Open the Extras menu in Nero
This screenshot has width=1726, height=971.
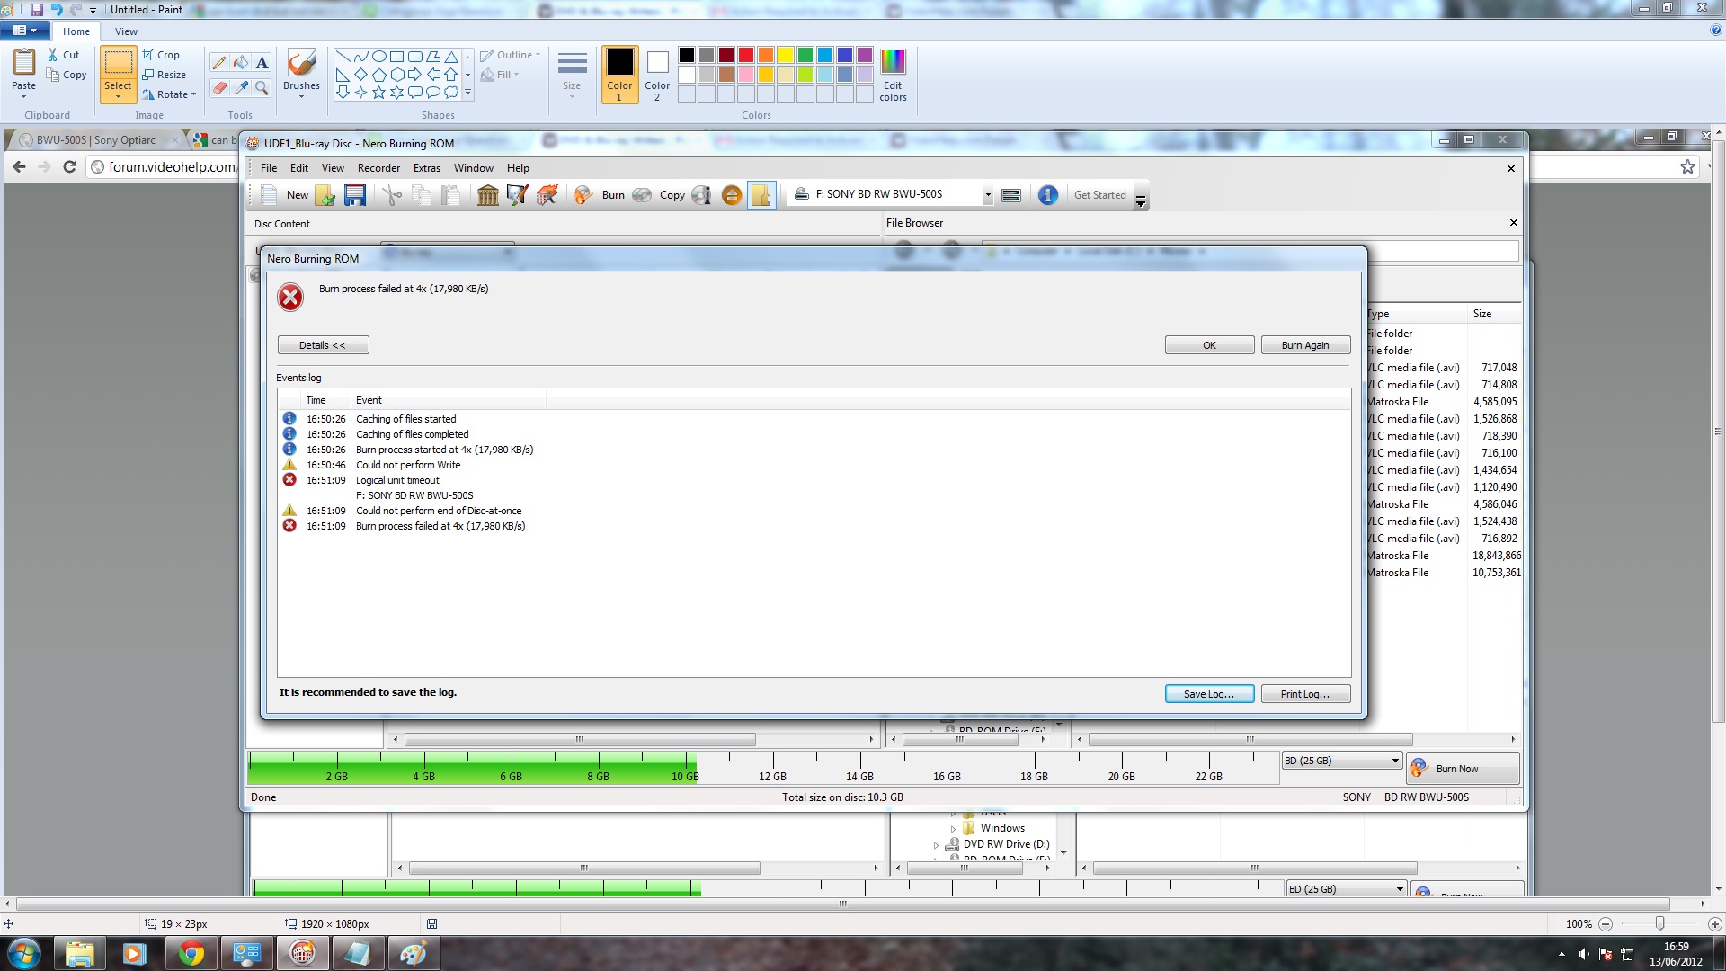click(x=427, y=168)
